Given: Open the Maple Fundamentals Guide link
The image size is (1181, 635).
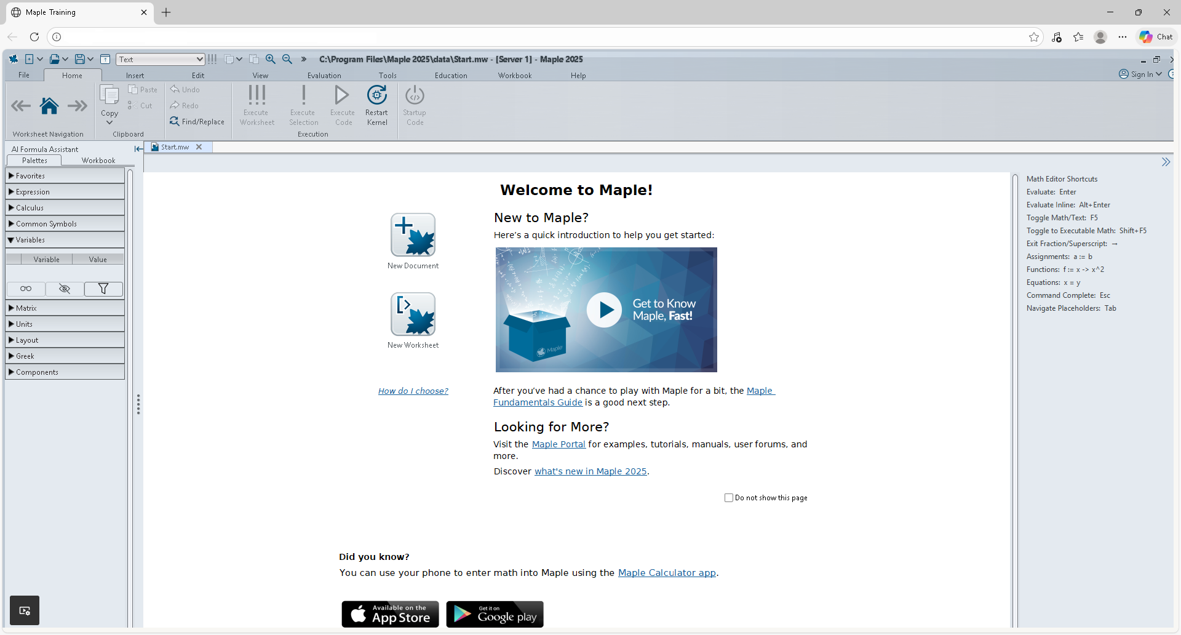Looking at the screenshot, I should (538, 402).
